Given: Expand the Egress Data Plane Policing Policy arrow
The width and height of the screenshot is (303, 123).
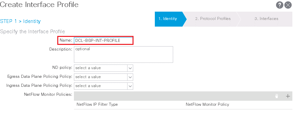Looking at the screenshot, I should [x=130, y=77].
